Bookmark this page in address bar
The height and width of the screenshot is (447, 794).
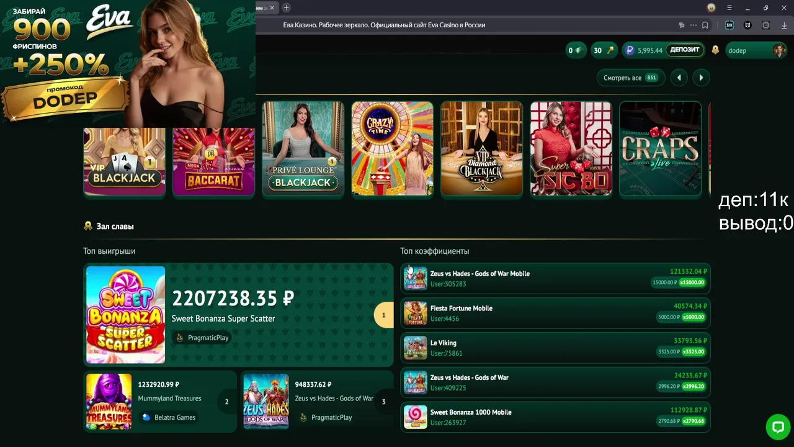pos(705,25)
